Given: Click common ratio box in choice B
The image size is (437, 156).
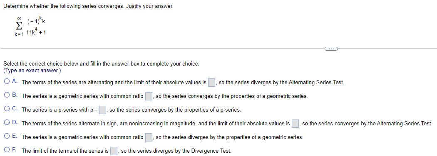Looking at the screenshot, I should [149, 97].
